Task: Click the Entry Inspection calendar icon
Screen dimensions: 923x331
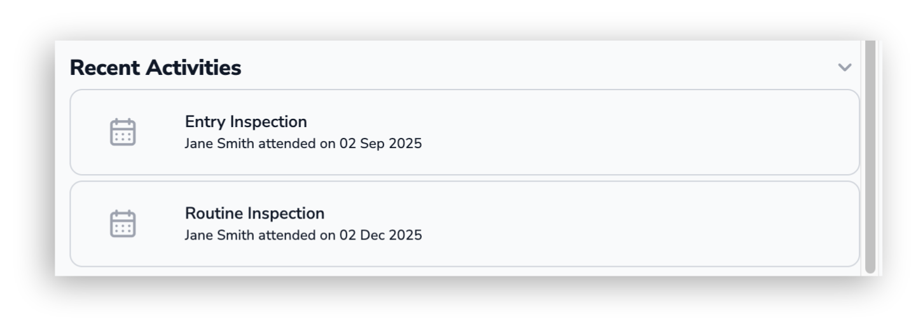Action: click(x=123, y=132)
